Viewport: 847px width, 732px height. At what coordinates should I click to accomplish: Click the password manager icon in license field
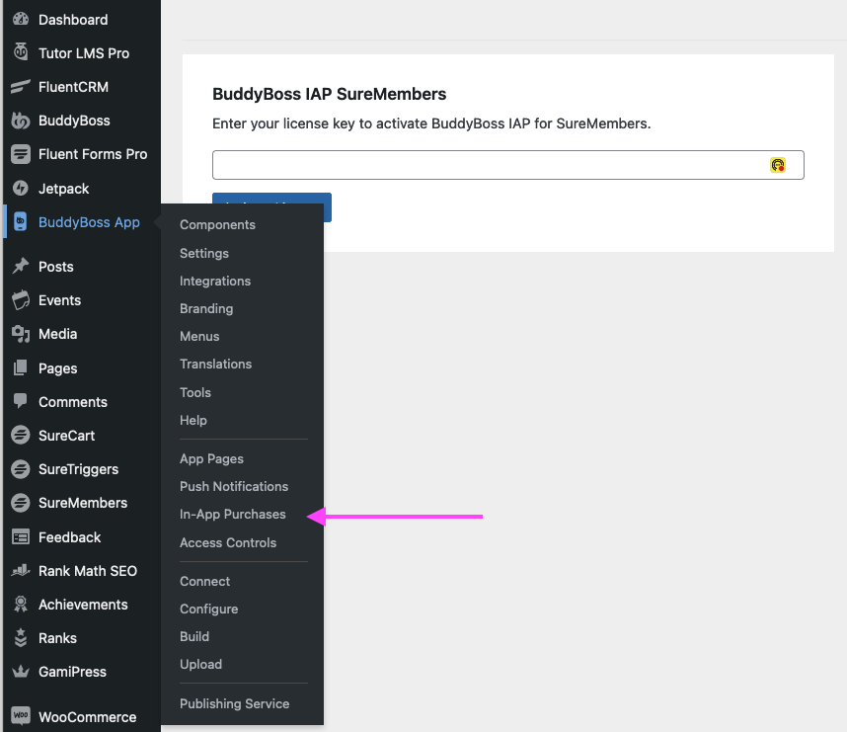click(778, 165)
